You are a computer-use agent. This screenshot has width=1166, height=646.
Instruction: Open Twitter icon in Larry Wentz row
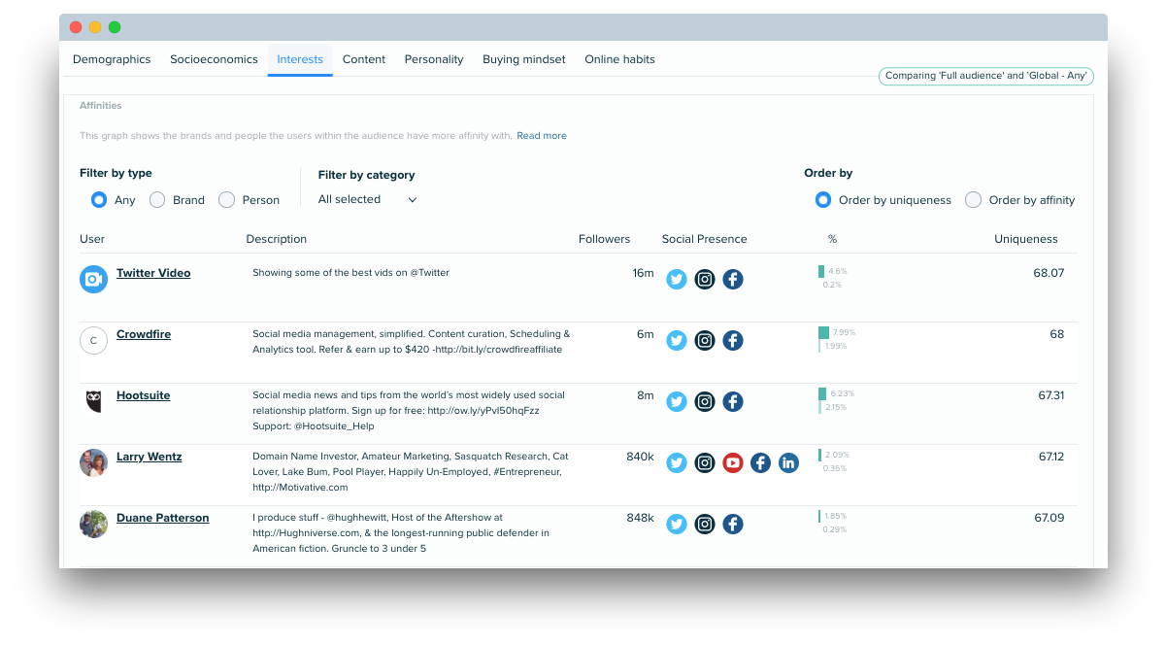pyautogui.click(x=677, y=463)
